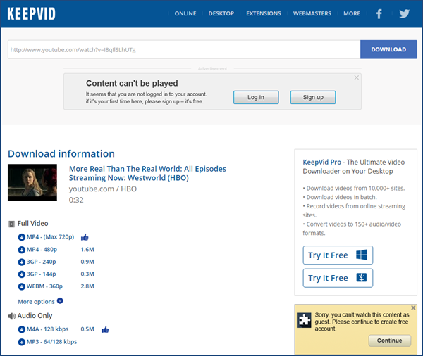Viewport: 423px width, 356px height.
Task: Click download icon beside MP3 64/128 kbps
Action: [21, 342]
